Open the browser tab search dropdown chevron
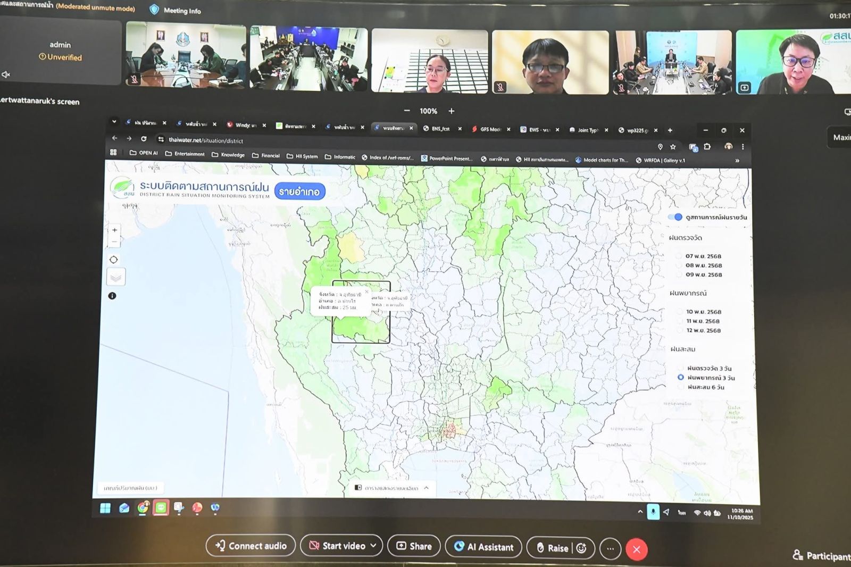Viewport: 851px width, 567px height. (x=114, y=122)
